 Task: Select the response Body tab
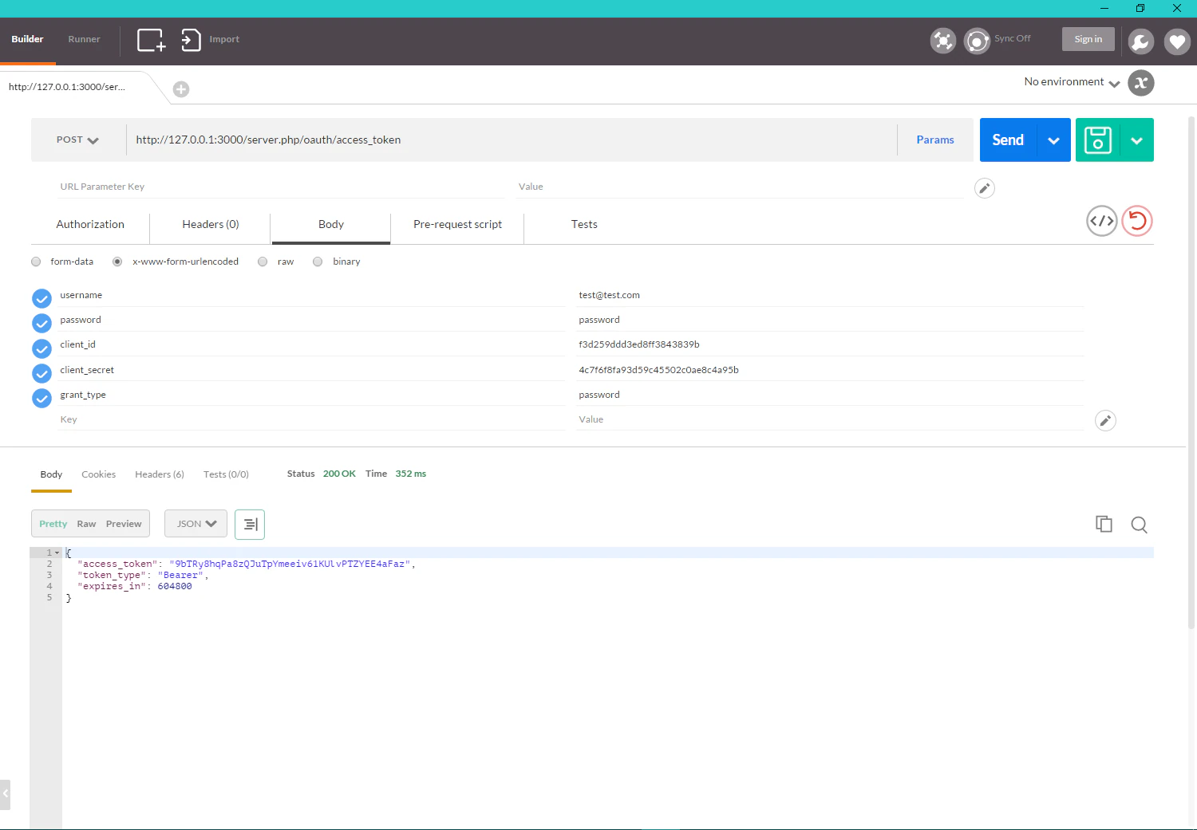(x=51, y=474)
